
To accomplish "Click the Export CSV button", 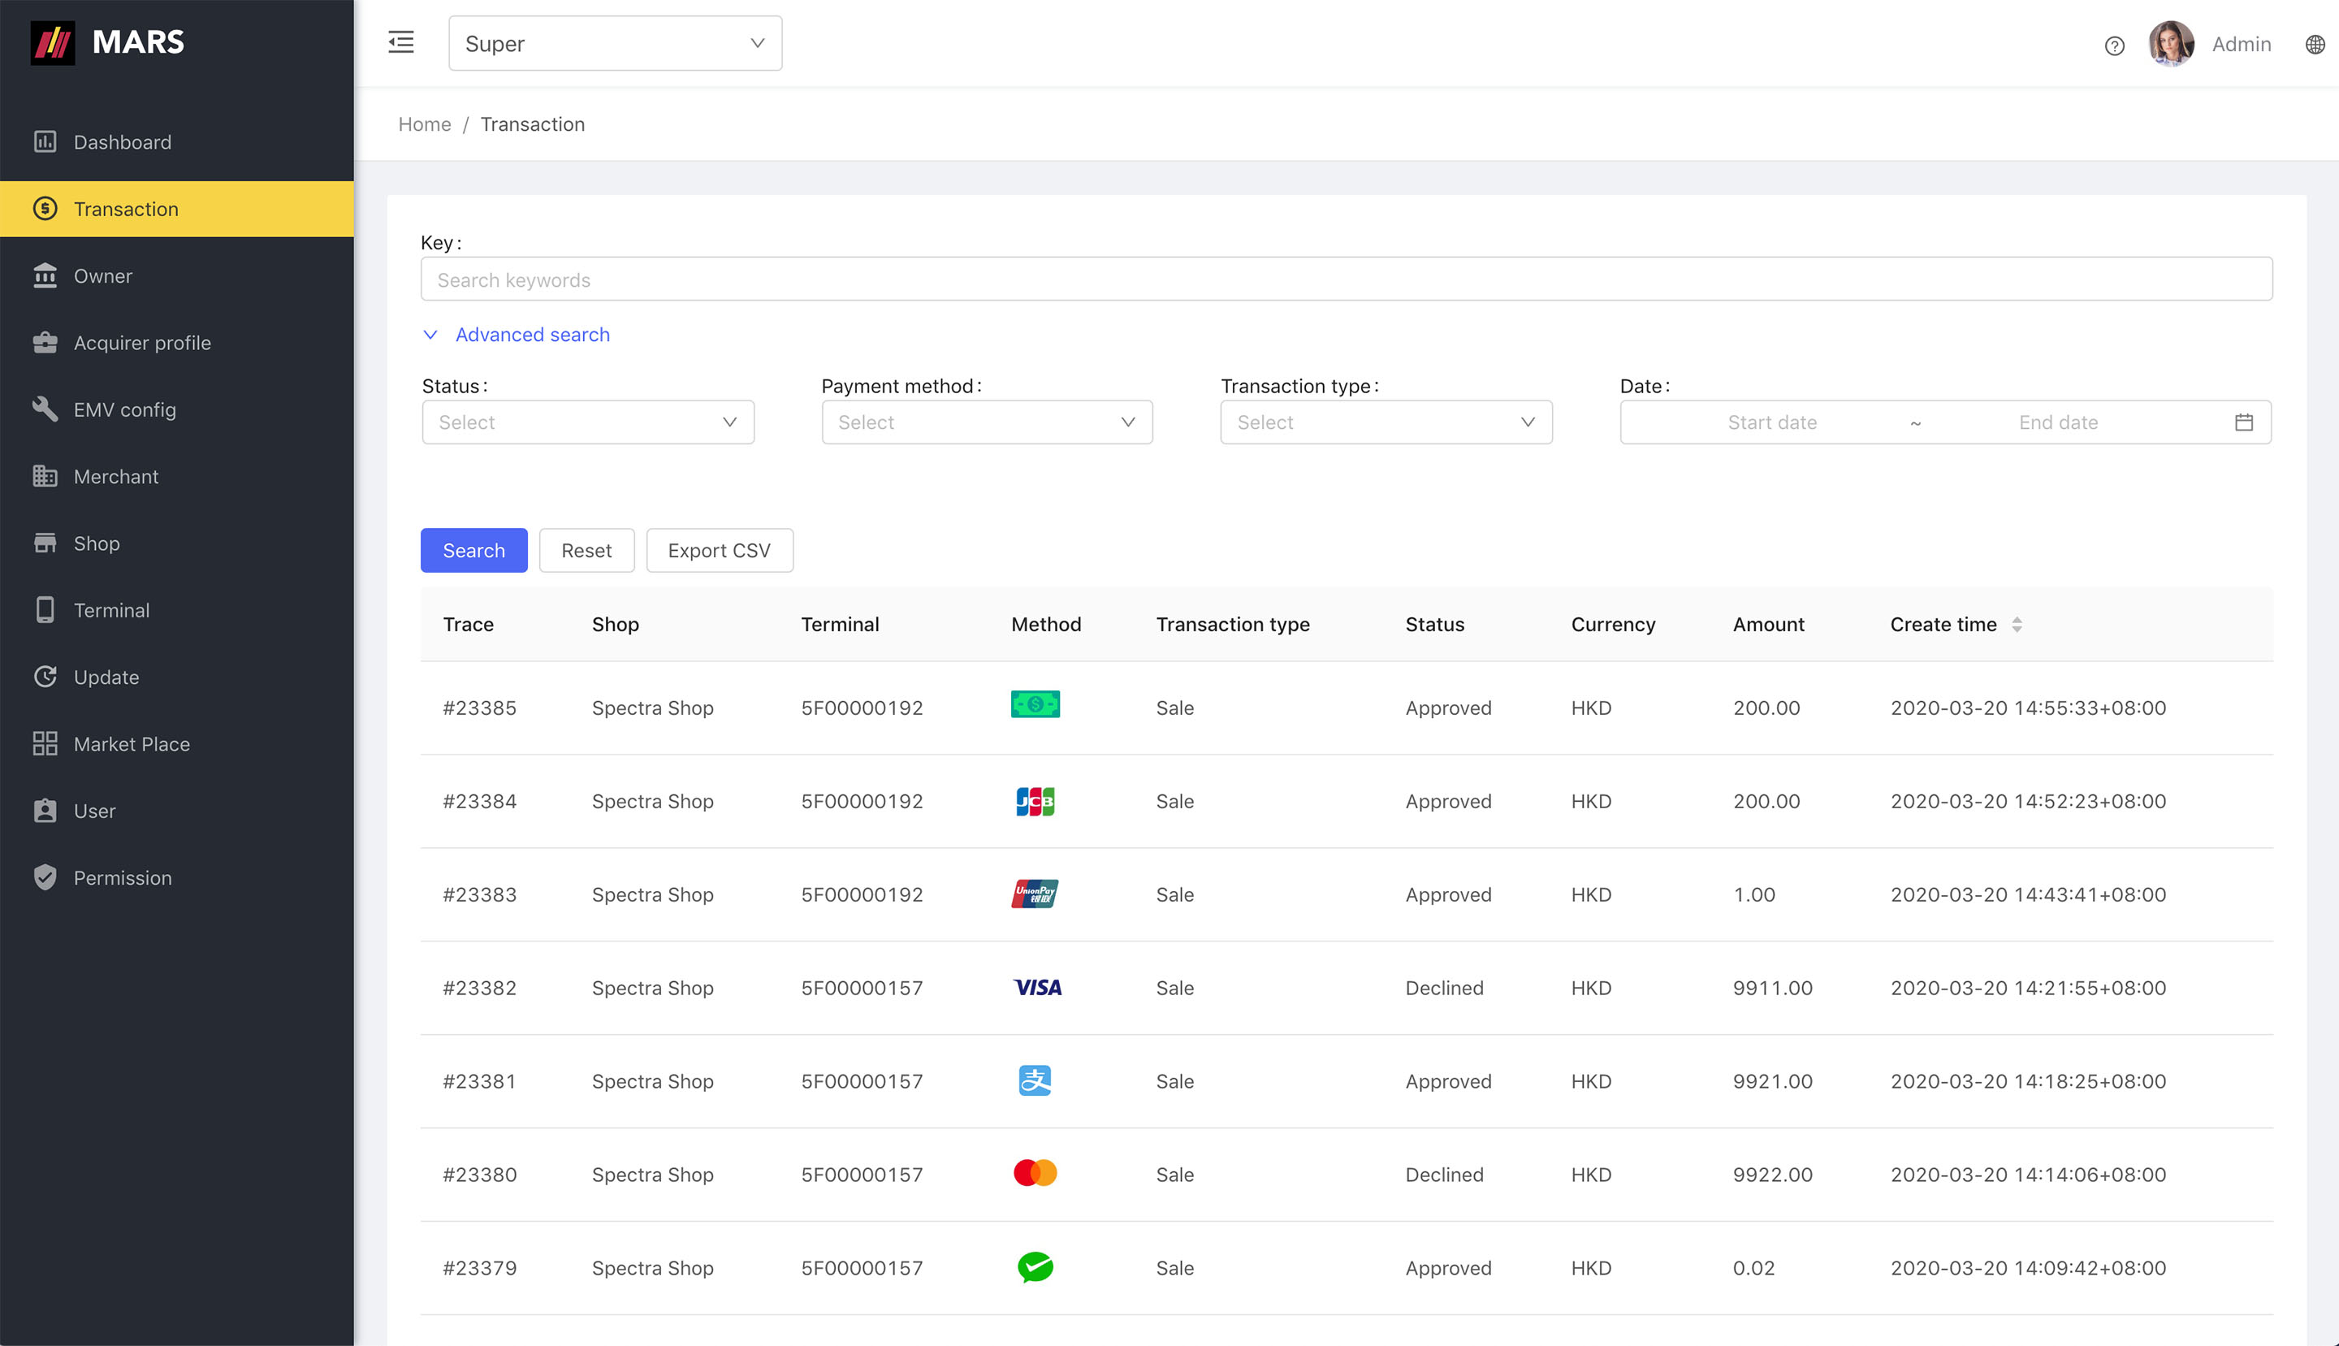I will coord(718,551).
